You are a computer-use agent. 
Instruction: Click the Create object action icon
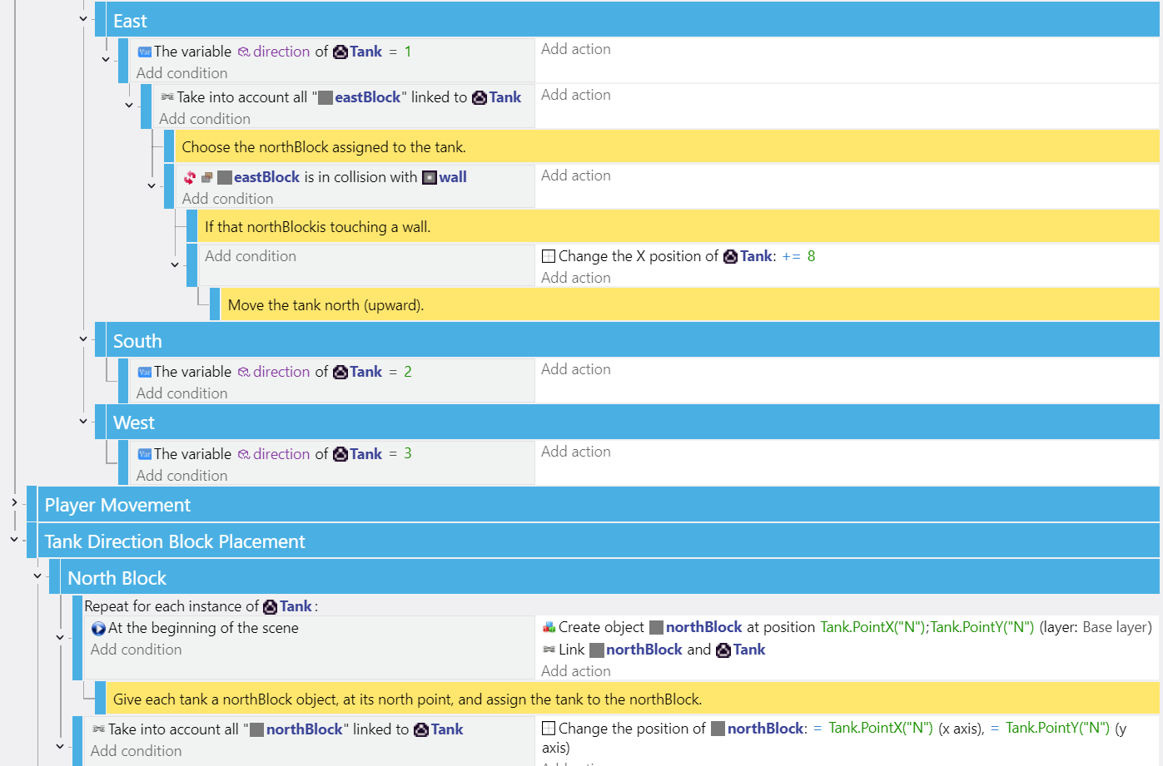[549, 627]
